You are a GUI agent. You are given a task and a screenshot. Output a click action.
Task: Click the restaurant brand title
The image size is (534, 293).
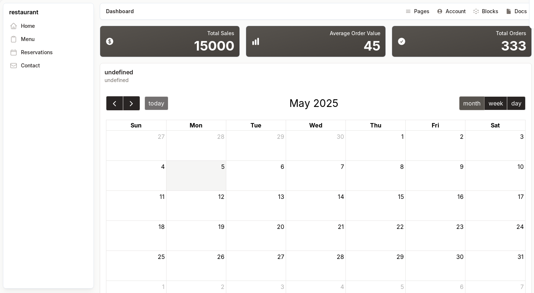click(24, 12)
